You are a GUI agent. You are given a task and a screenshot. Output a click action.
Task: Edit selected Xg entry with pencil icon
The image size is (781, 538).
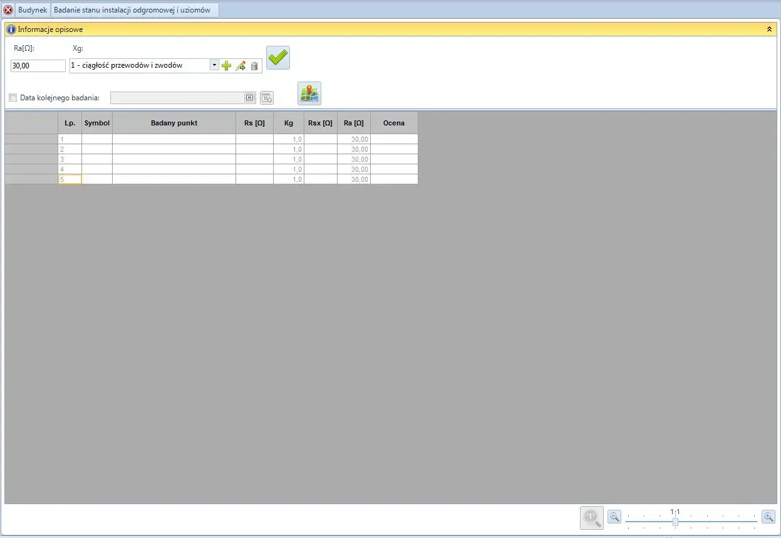pos(241,65)
